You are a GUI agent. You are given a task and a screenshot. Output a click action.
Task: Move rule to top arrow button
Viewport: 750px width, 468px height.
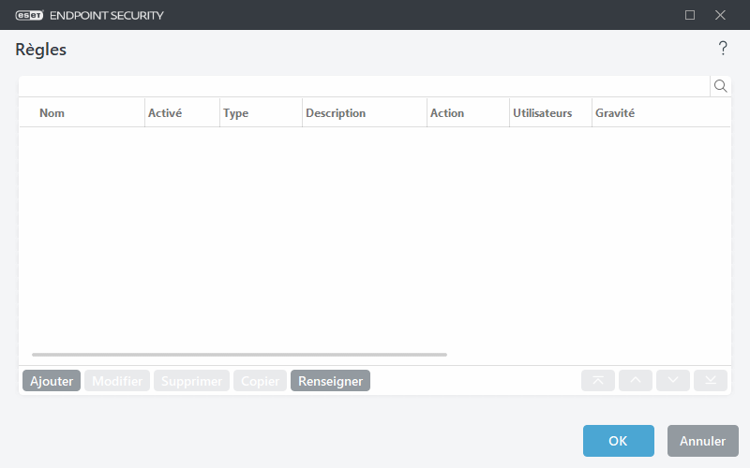pos(598,380)
